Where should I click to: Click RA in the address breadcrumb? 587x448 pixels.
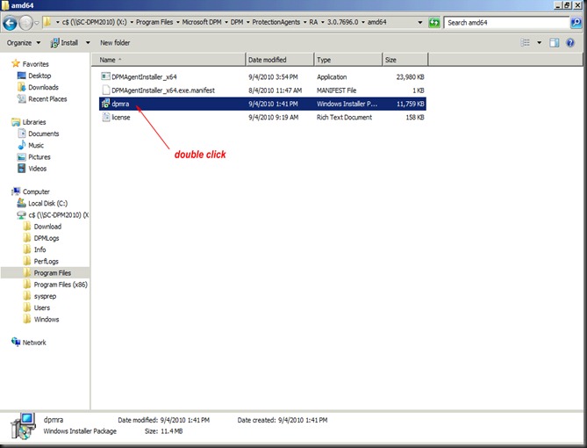coord(313,22)
